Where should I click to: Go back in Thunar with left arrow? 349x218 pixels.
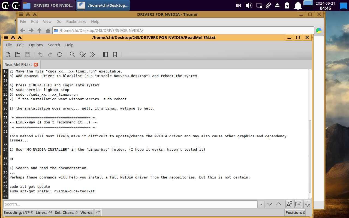point(23,31)
